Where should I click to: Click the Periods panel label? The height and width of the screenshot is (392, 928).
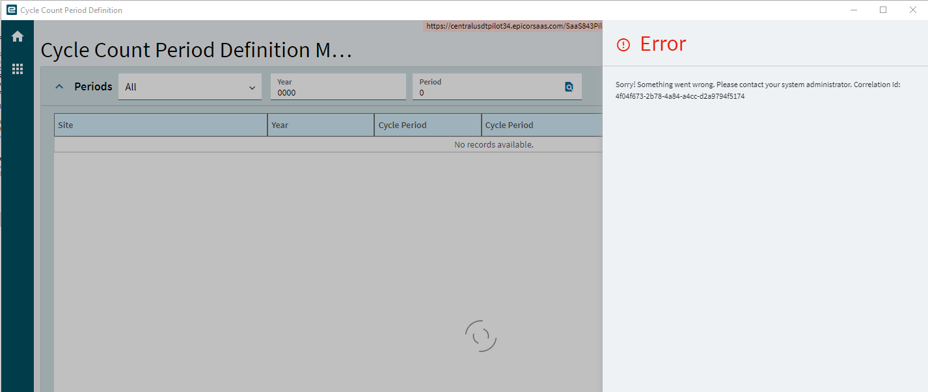pyautogui.click(x=93, y=86)
